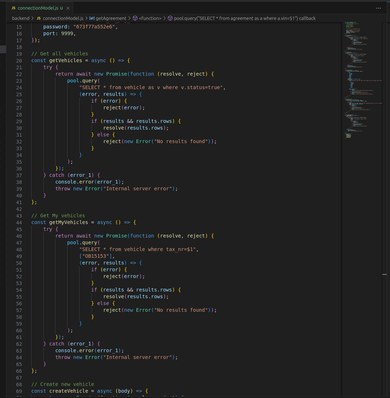
Task: Click the cube icon before pool.query breadcrumb
Action: [170, 18]
